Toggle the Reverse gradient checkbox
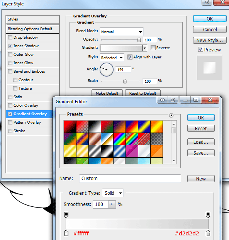 pyautogui.click(x=153, y=48)
